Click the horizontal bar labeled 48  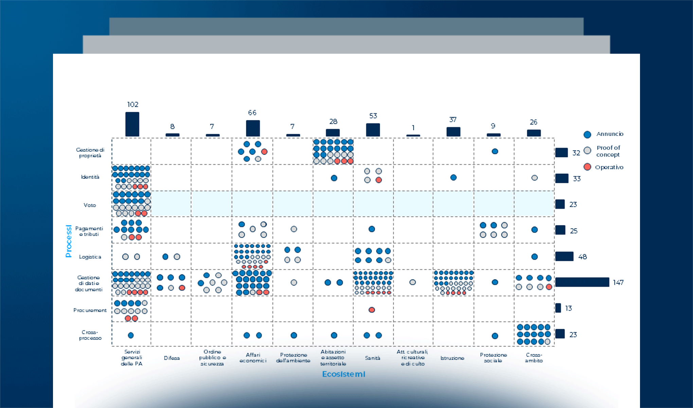pyautogui.click(x=564, y=256)
